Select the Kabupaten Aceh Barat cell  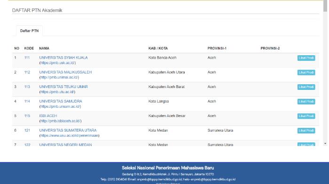166,87
